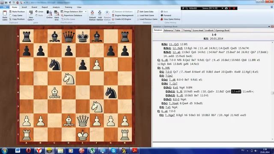Select the black queen on d8
Screen dimensions: 274x154
[68, 36]
